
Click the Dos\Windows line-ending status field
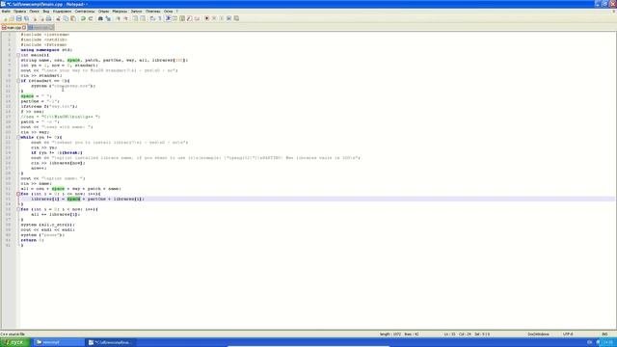538,334
